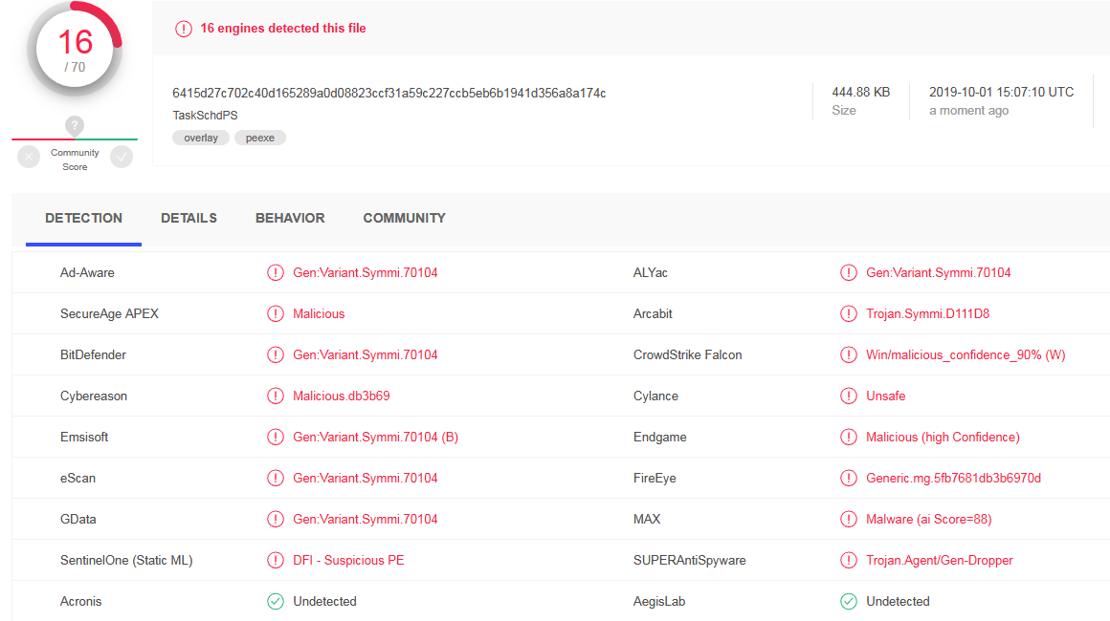Image resolution: width=1110 pixels, height=621 pixels.
Task: Click the alert icon for MAX Malware result
Action: click(848, 520)
